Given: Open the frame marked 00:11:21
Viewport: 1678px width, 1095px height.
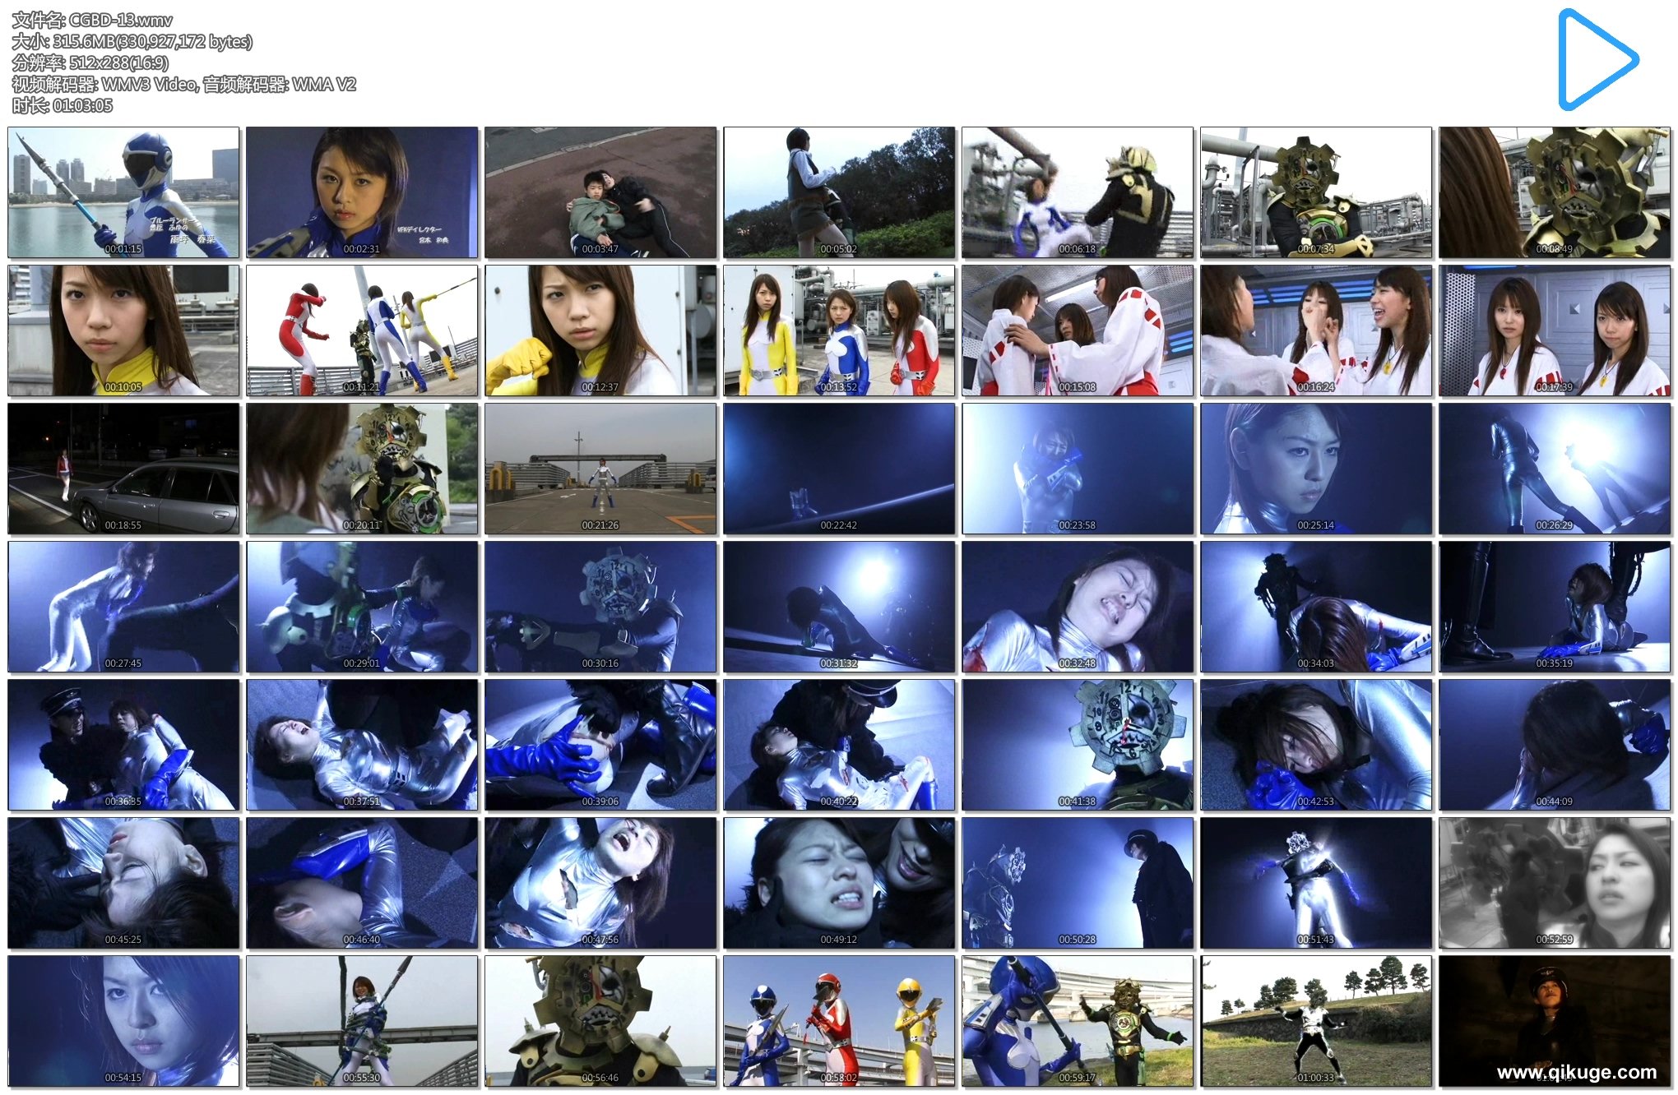Looking at the screenshot, I should (362, 330).
